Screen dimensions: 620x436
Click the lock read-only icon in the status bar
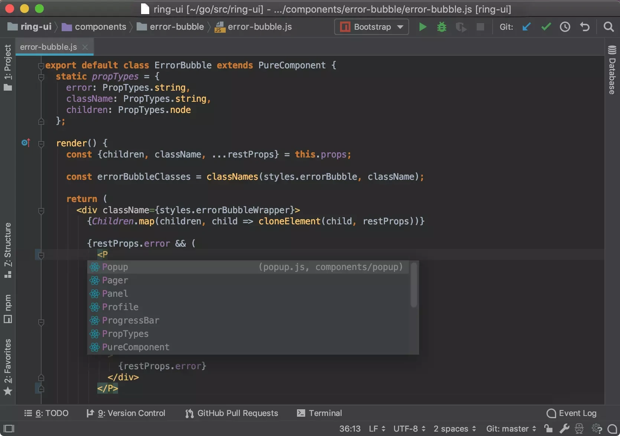548,429
